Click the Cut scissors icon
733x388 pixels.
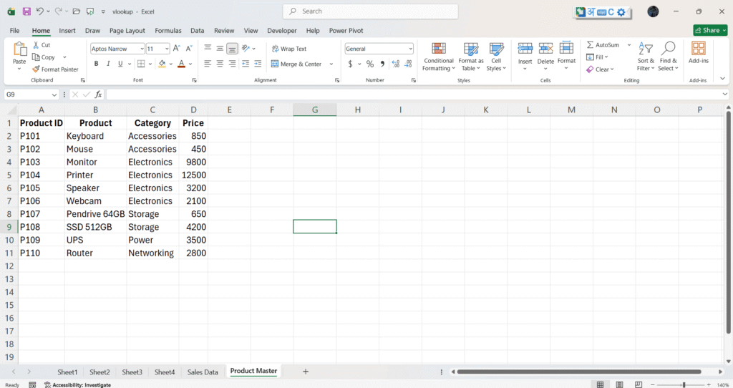pyautogui.click(x=36, y=45)
